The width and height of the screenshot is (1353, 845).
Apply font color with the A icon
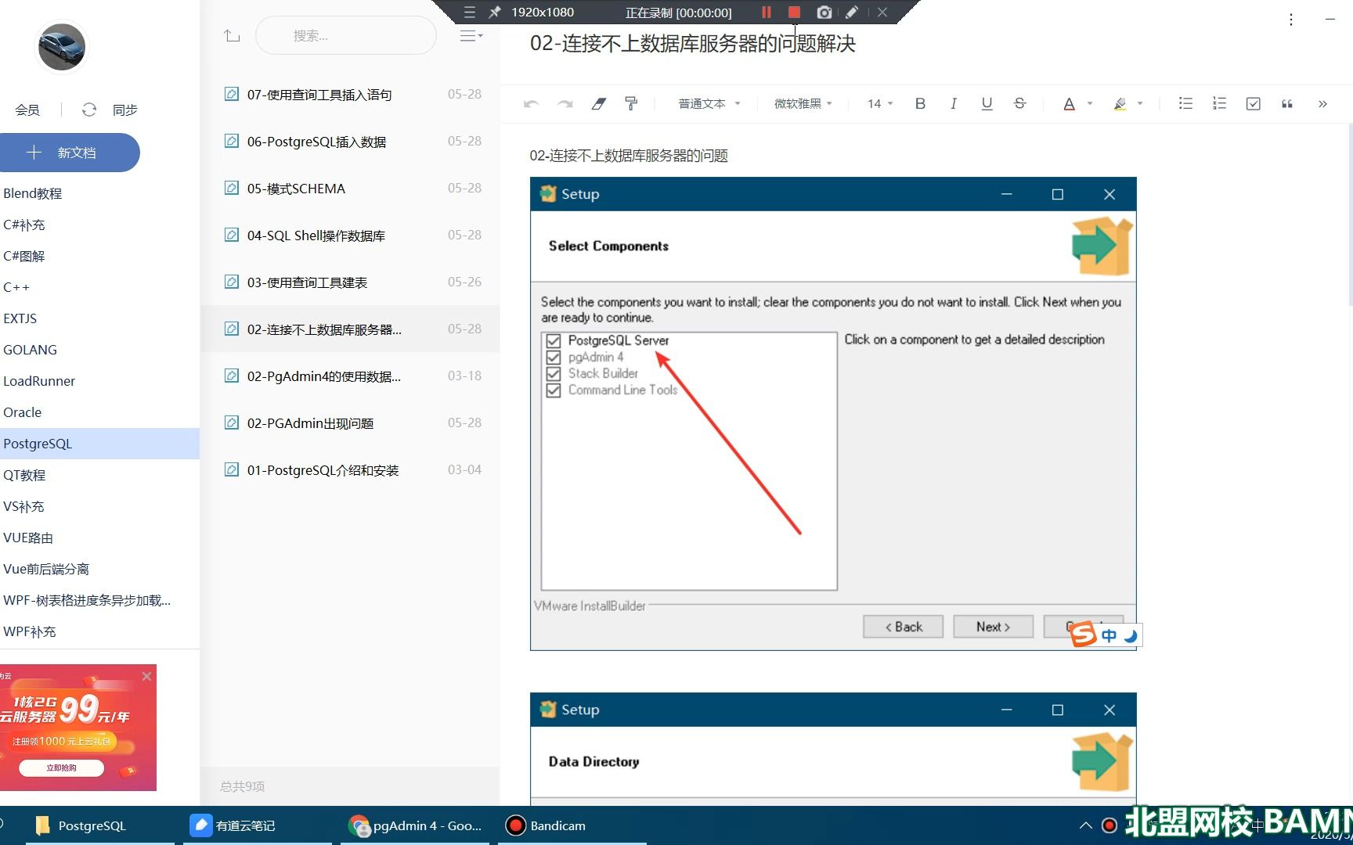point(1069,103)
